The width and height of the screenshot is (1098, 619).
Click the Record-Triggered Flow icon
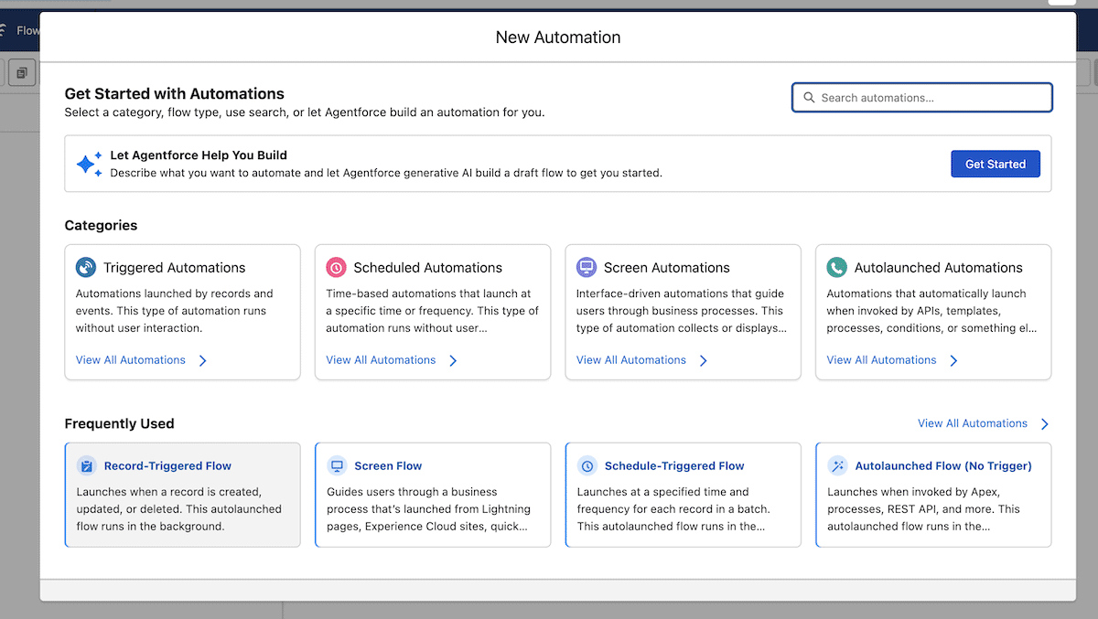coord(87,466)
